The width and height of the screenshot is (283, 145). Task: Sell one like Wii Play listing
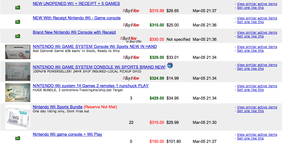click(250, 138)
